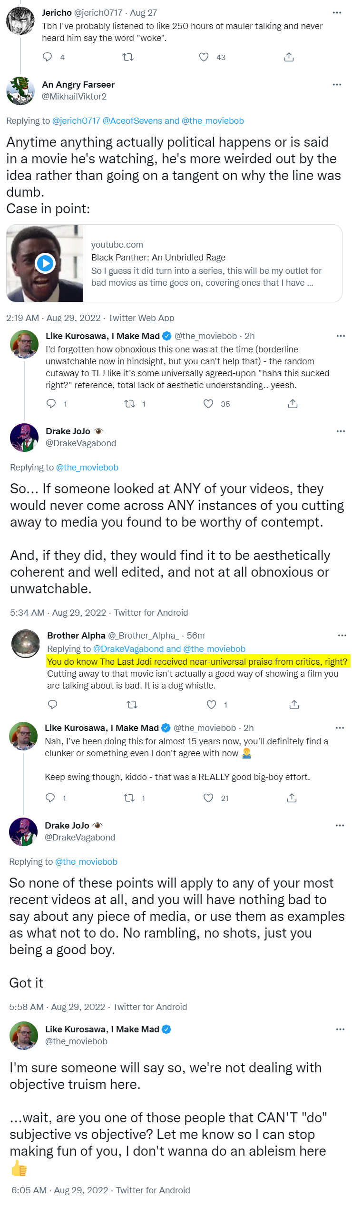This screenshot has height=1209, width=352.
Task: Retweet Brother Alpha's reply
Action: [x=132, y=704]
